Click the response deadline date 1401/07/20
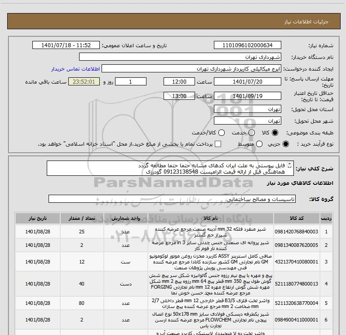The width and height of the screenshot is (346, 335). [247, 81]
